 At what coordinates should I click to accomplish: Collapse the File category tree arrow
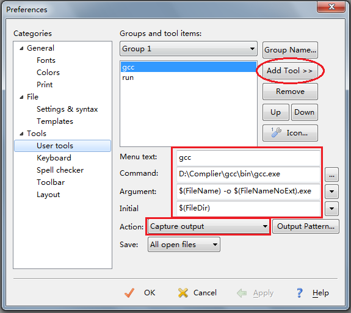click(x=21, y=97)
